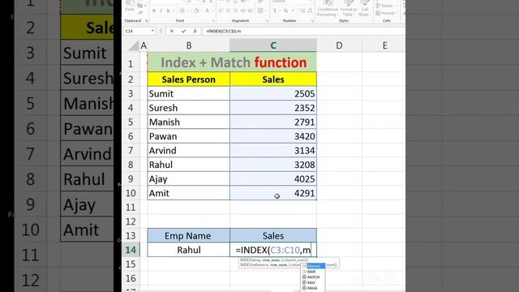Open the Alignment dialog launcher

(267, 21)
